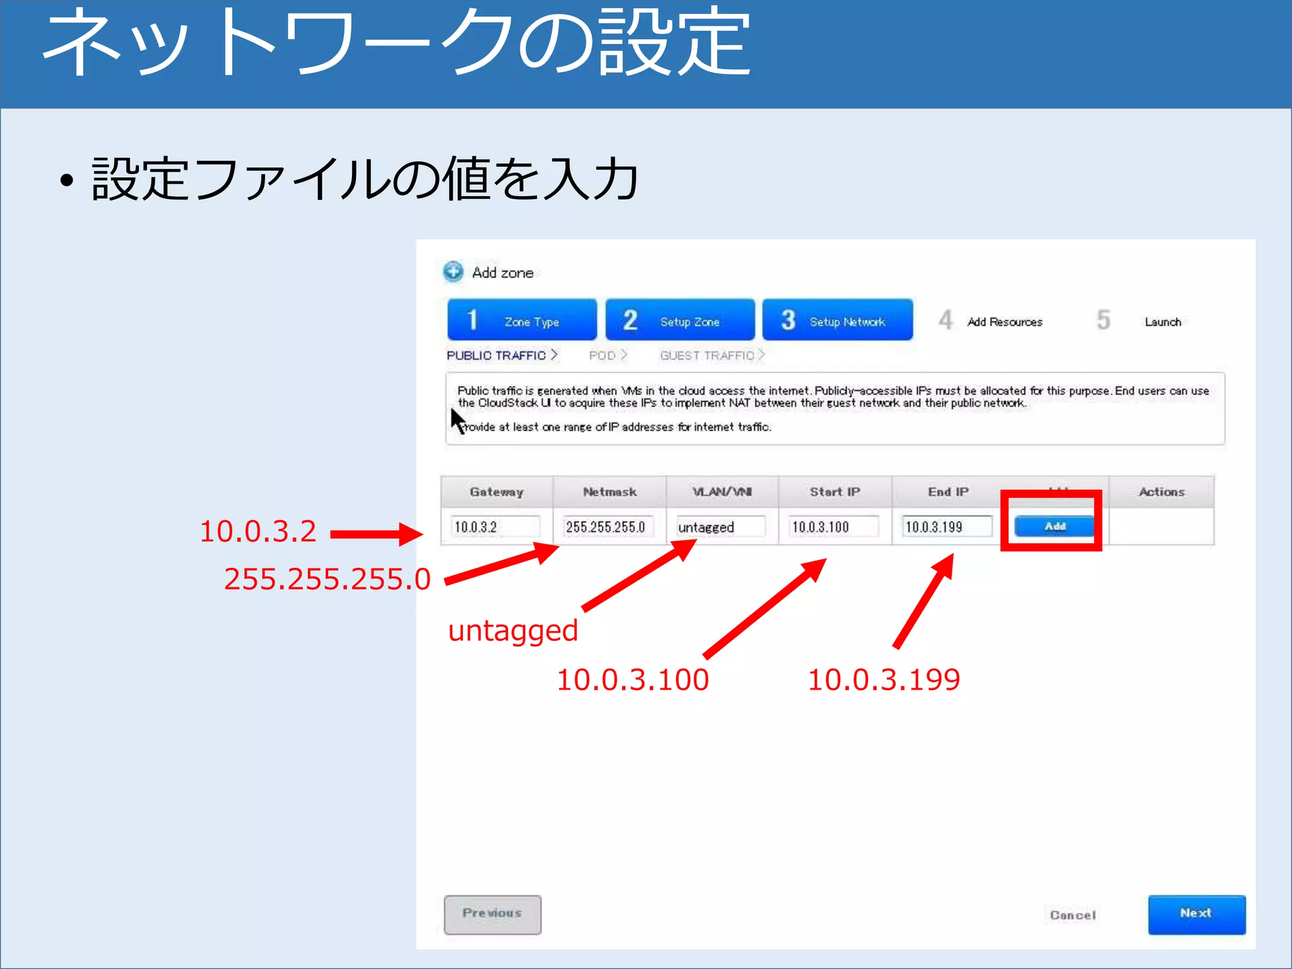Go back with the Previous button
1292x969 pixels.
(493, 914)
